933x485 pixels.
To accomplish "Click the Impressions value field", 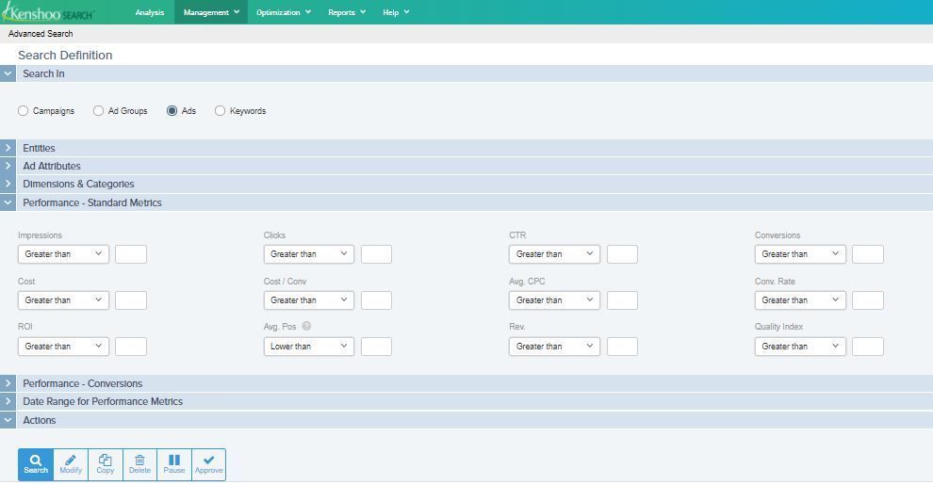I will click(x=131, y=253).
